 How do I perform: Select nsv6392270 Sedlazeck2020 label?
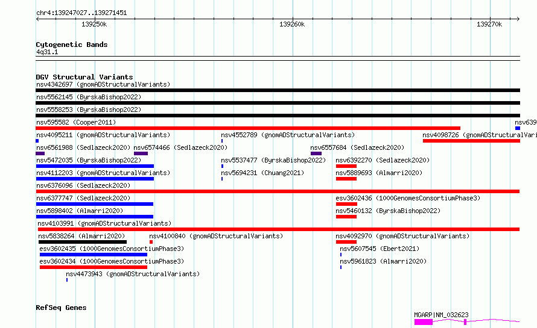point(383,160)
